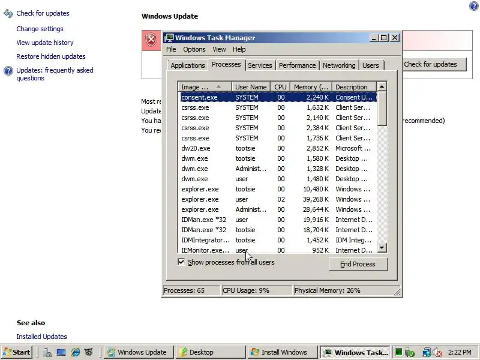
Task: Open the Options menu
Action: pos(194,49)
